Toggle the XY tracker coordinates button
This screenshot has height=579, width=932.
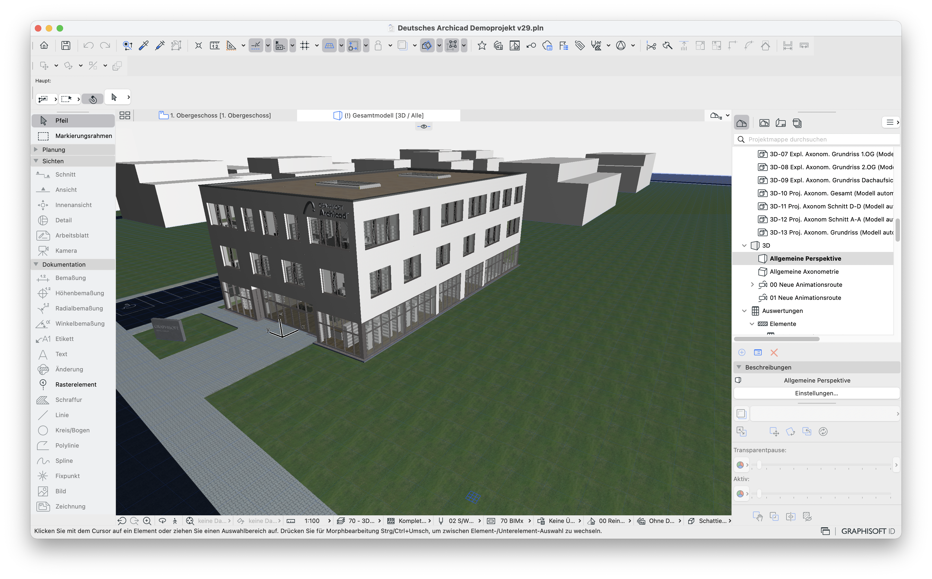tap(280, 45)
